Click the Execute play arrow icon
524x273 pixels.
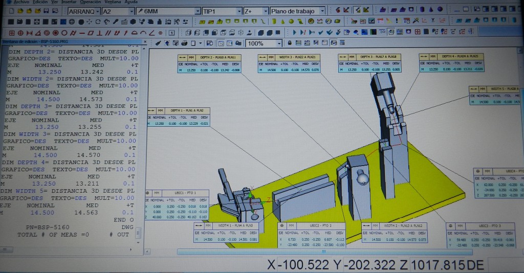coord(295,33)
